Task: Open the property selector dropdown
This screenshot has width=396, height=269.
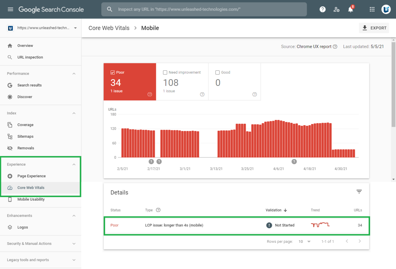Action: click(75, 28)
